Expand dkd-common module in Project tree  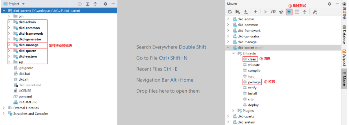point(9,28)
